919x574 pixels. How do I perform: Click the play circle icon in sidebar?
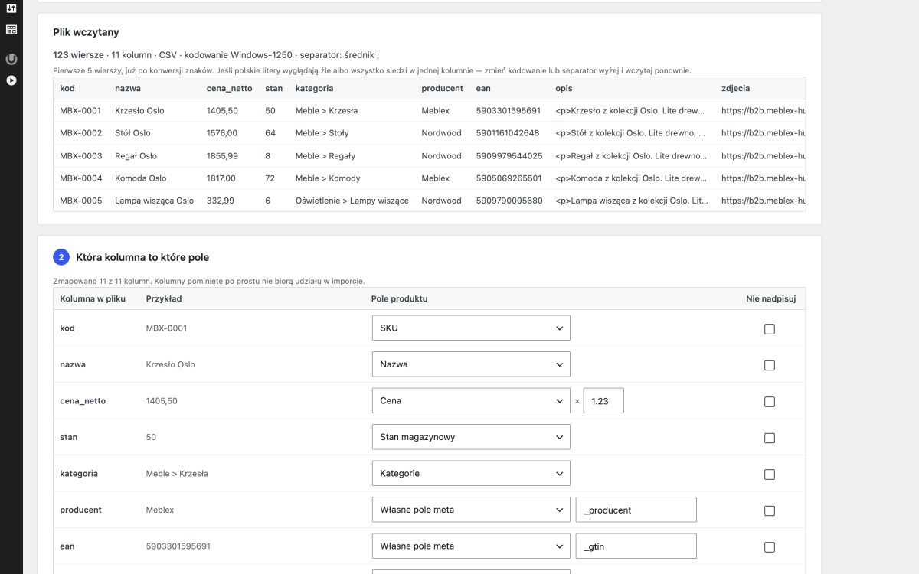[x=11, y=80]
